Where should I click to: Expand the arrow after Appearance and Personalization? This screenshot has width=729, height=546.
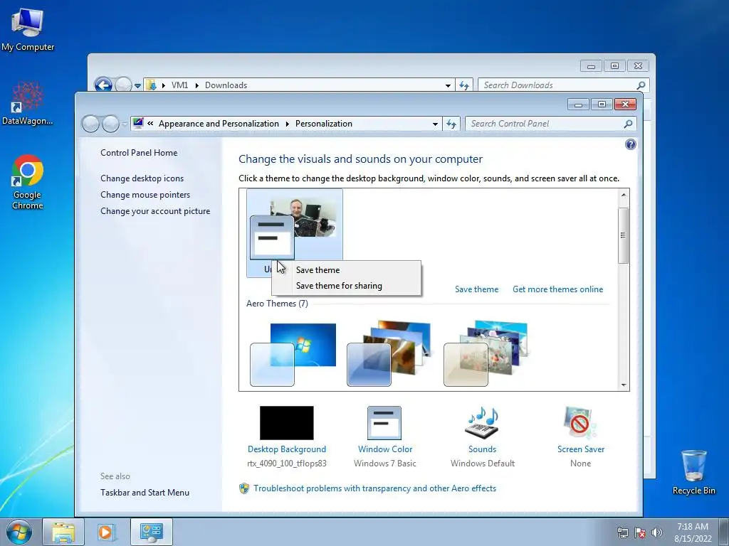[287, 124]
